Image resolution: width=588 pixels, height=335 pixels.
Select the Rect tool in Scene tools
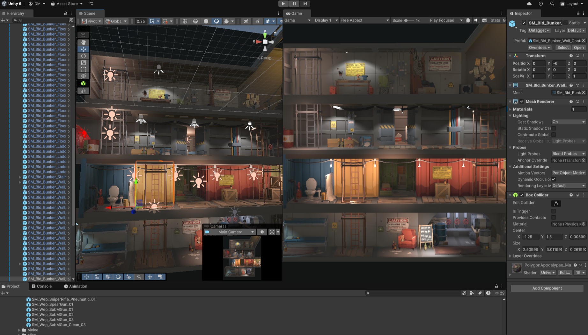click(84, 69)
